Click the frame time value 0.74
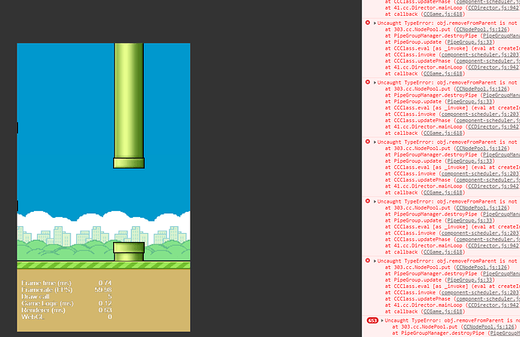Viewport: 520px width, 337px height. click(x=105, y=283)
